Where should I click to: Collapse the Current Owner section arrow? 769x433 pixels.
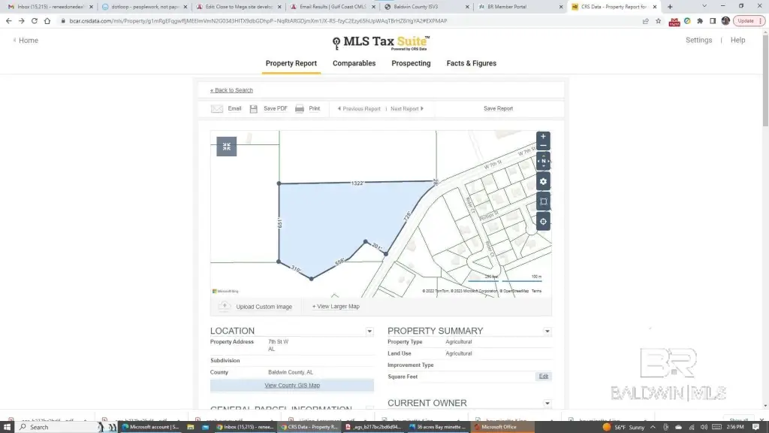[x=547, y=404]
